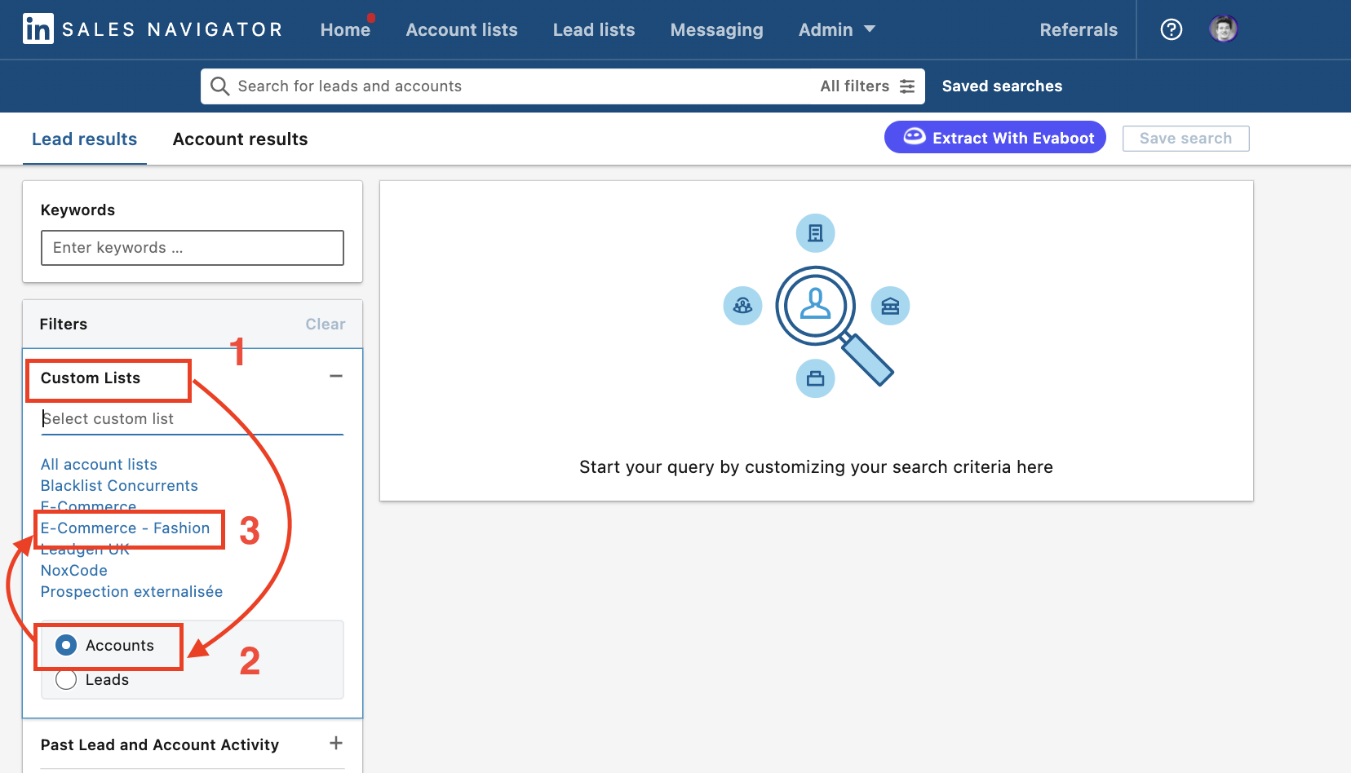Open the Messaging menu
Viewport: 1351px width, 773px height.
716,30
